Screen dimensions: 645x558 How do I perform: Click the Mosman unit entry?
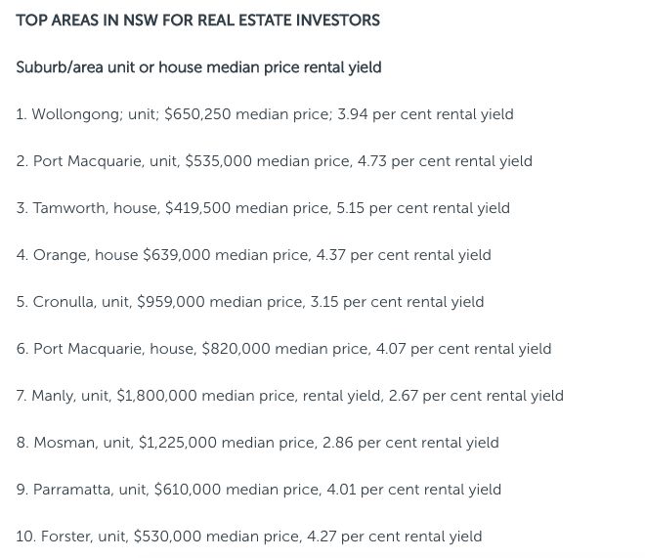[x=257, y=443]
